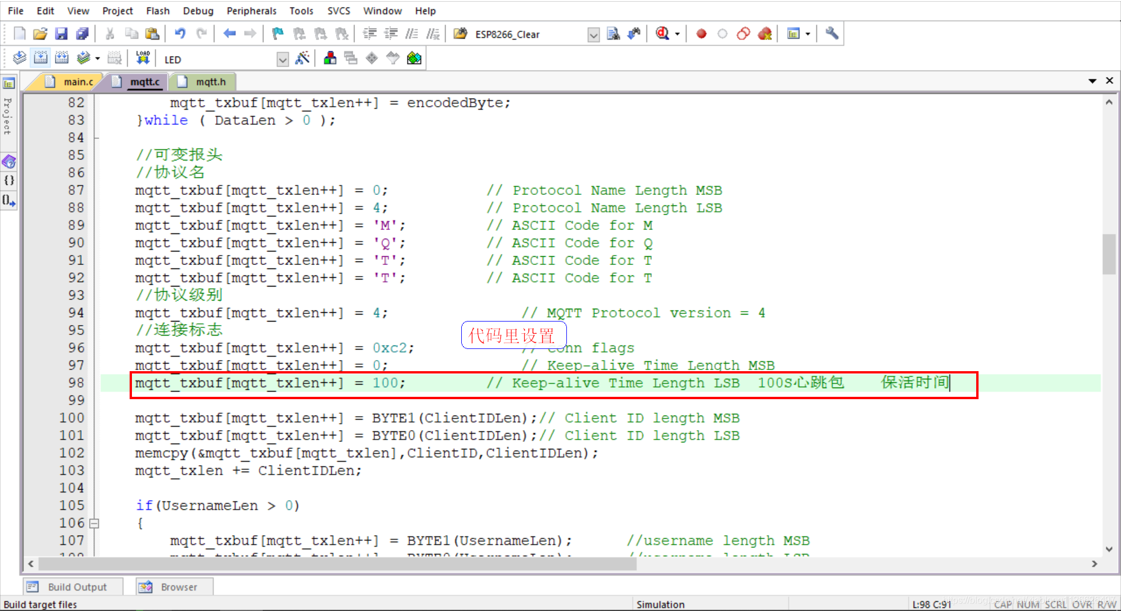Save all files with the multi-disk icon
This screenshot has height=611, width=1121.
click(82, 34)
